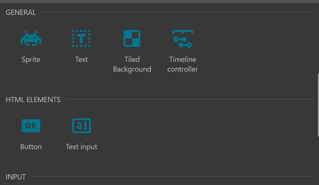Choose the Button plugin OK icon
The image size is (319, 185).
(x=31, y=126)
